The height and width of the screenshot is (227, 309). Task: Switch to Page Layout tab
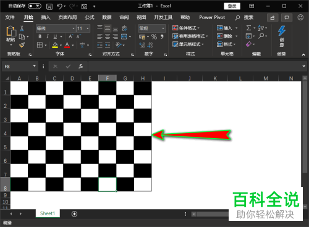67,17
